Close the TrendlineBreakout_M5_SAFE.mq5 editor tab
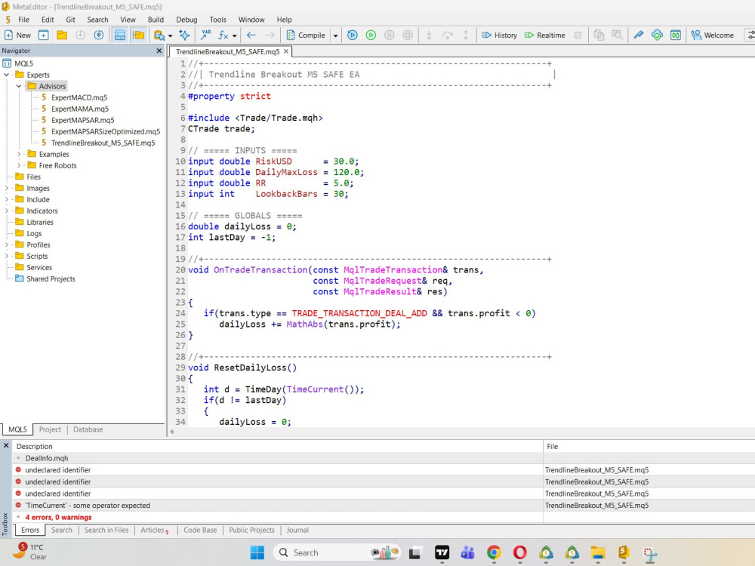Screen dimensions: 755x566 pyautogui.click(x=286, y=51)
